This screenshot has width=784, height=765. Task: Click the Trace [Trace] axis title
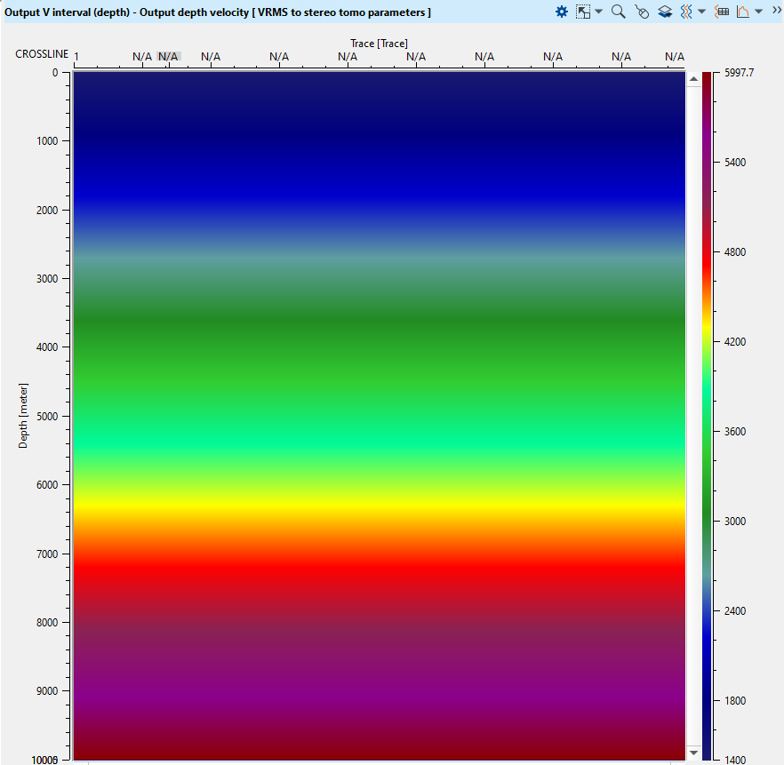pos(379,43)
